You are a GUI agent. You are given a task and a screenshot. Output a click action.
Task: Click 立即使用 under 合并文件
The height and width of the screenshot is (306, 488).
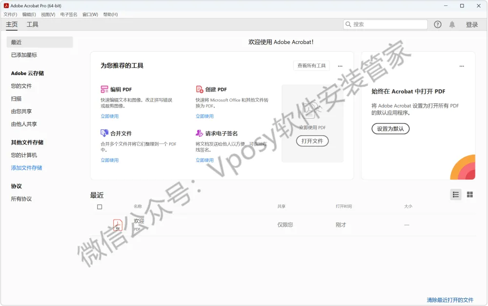click(x=109, y=160)
